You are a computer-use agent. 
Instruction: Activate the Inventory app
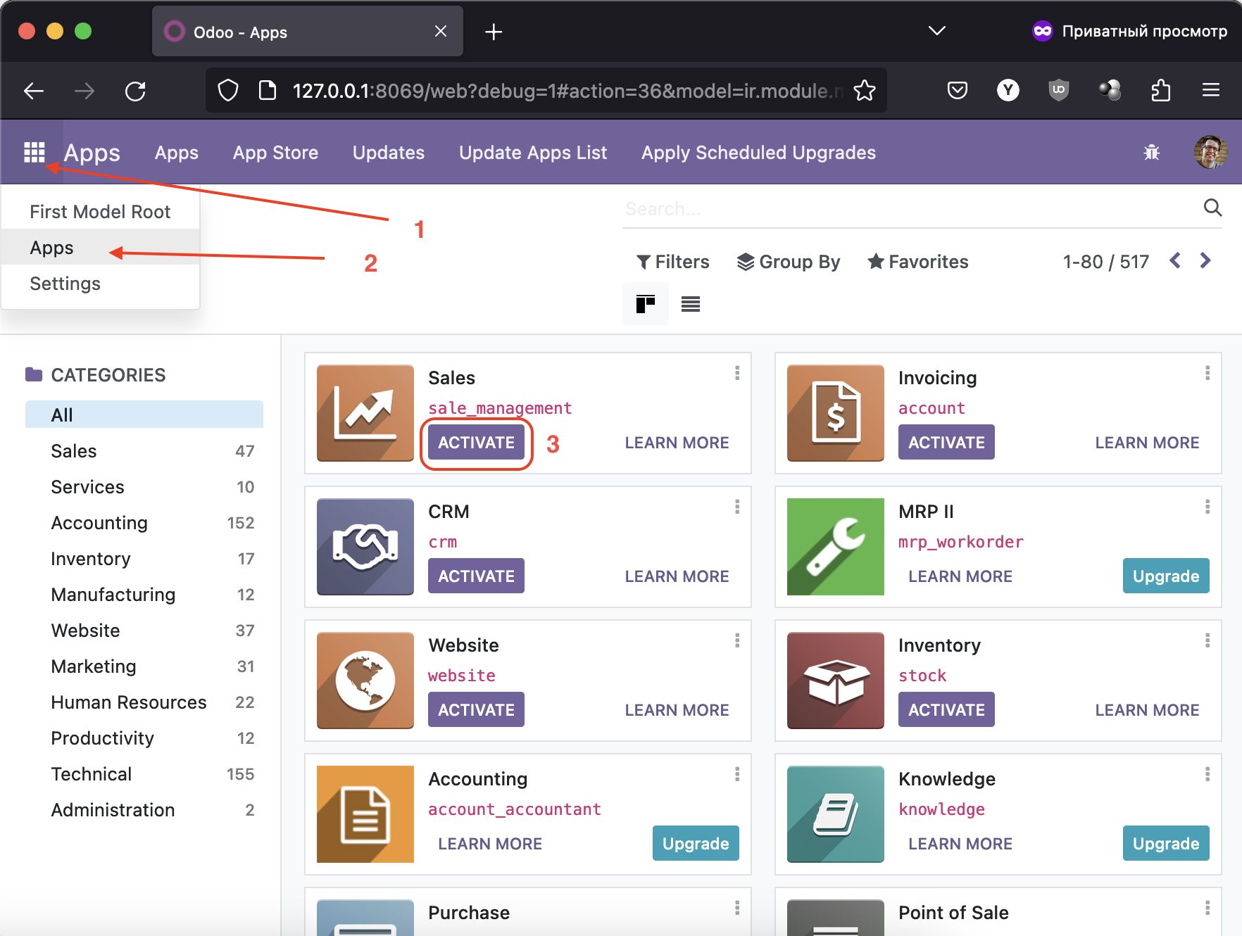[946, 709]
